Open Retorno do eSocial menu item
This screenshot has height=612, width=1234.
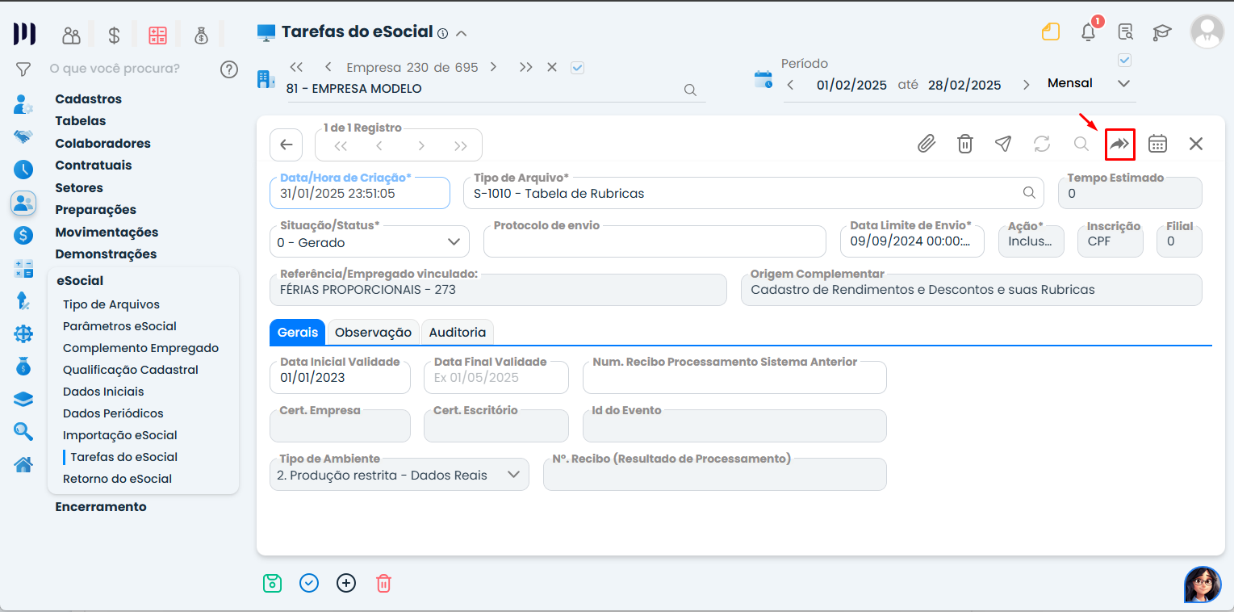coord(117,479)
